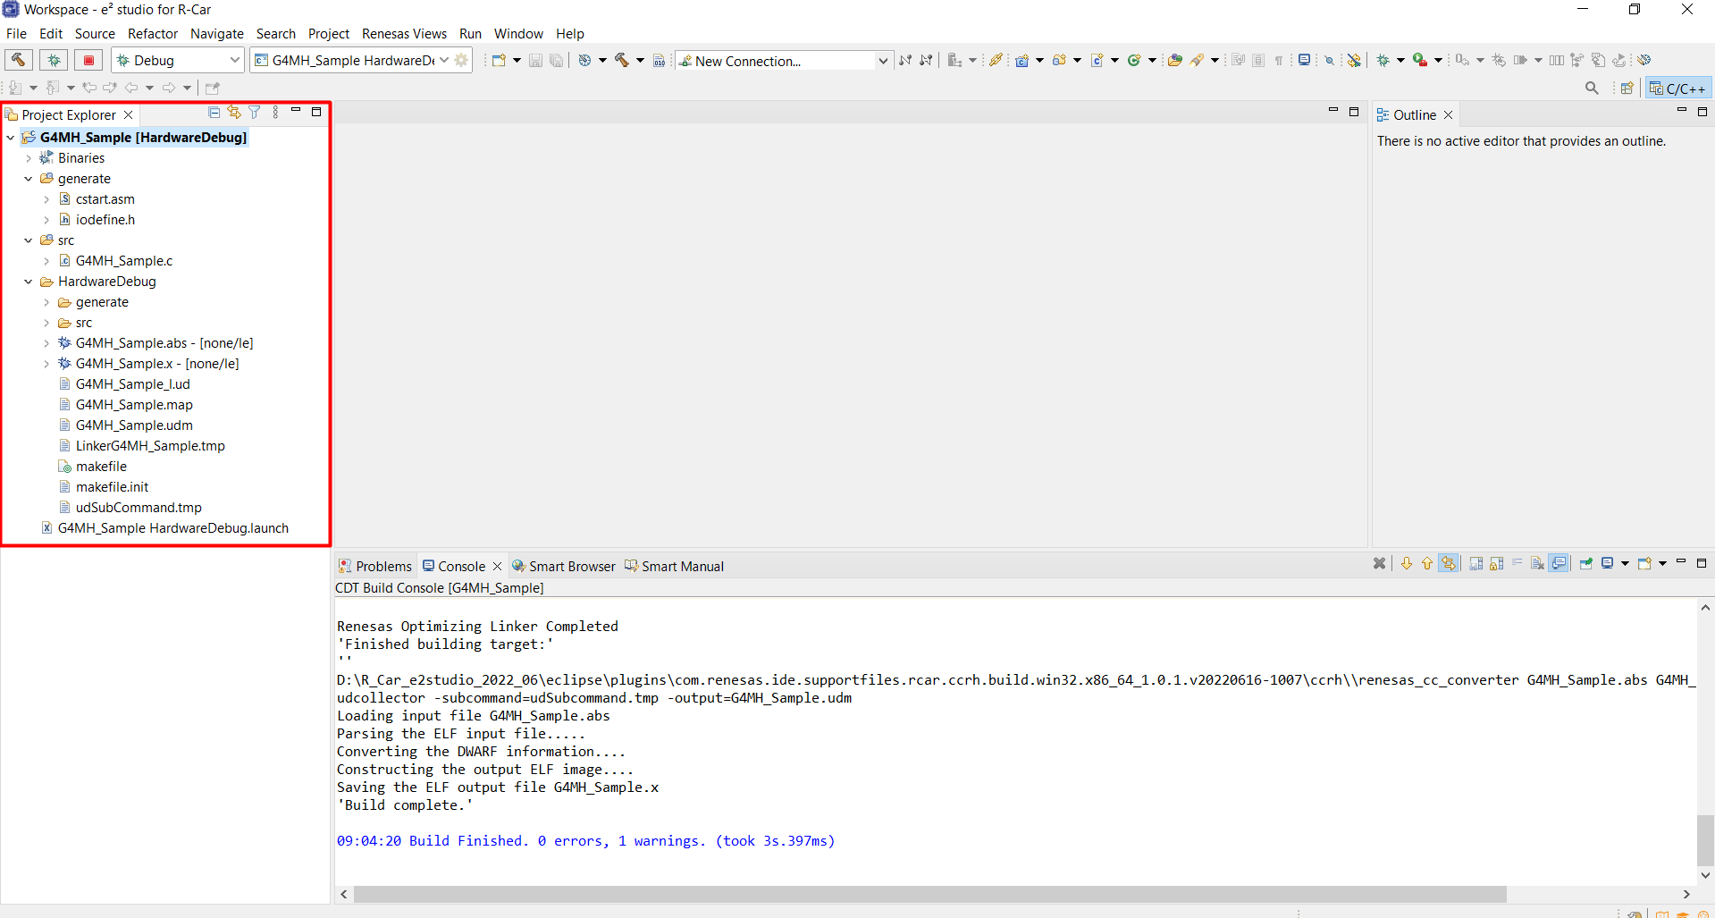Image resolution: width=1715 pixels, height=918 pixels.
Task: Launch debug with the bug icon button
Action: (54, 60)
